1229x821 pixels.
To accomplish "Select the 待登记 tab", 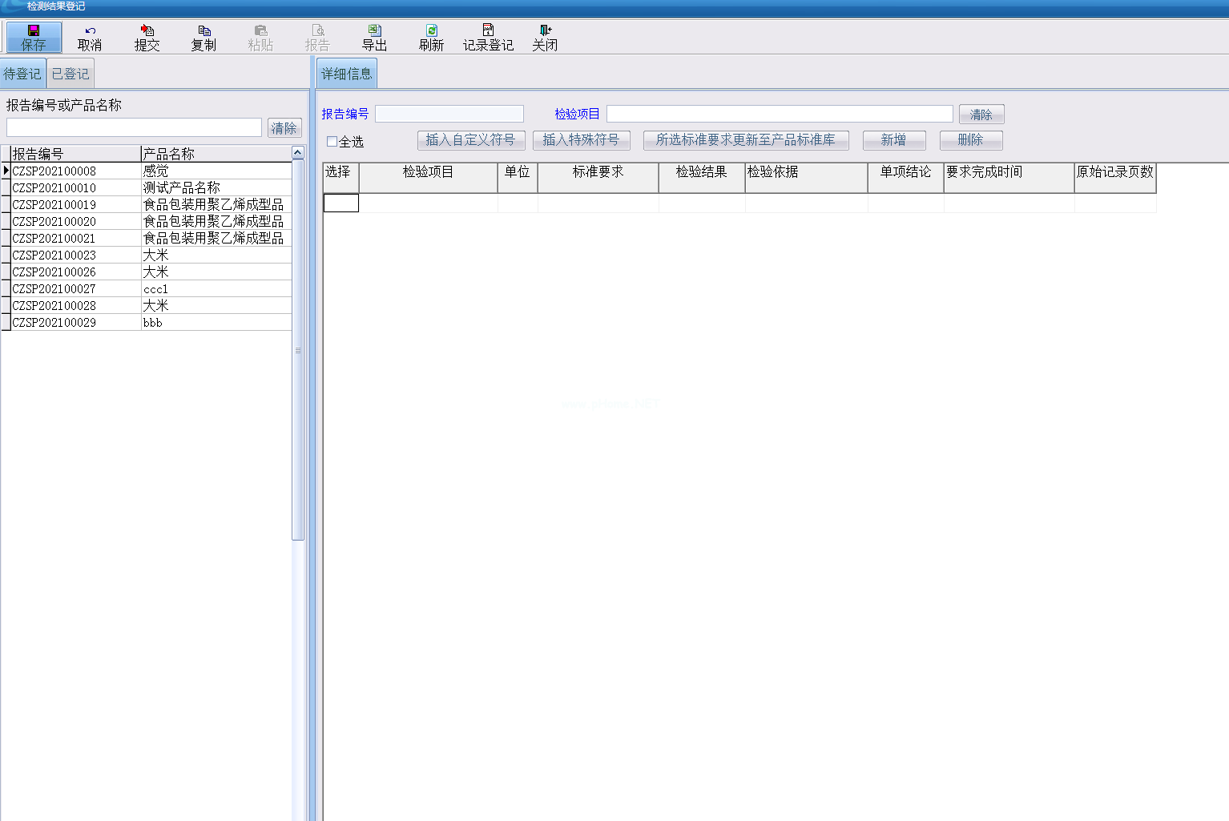I will [22, 74].
